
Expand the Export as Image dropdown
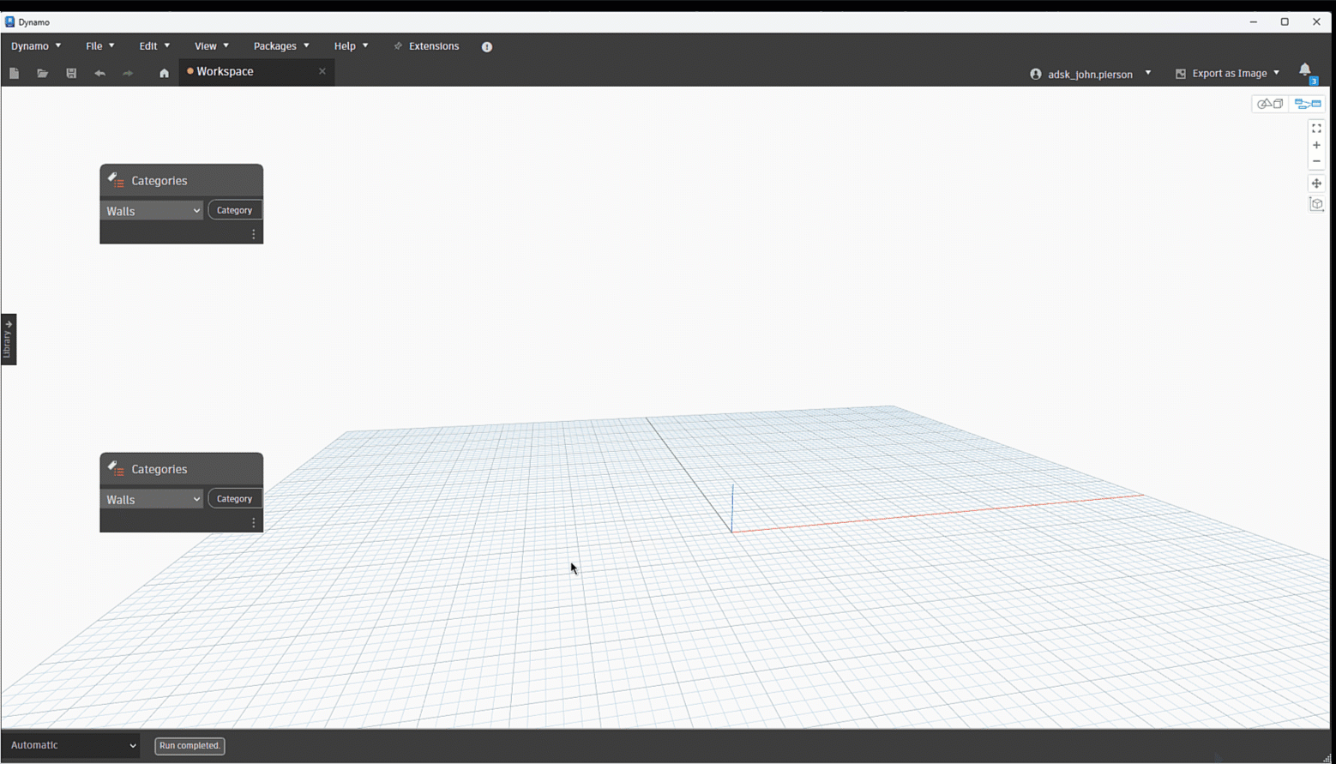1228,74
